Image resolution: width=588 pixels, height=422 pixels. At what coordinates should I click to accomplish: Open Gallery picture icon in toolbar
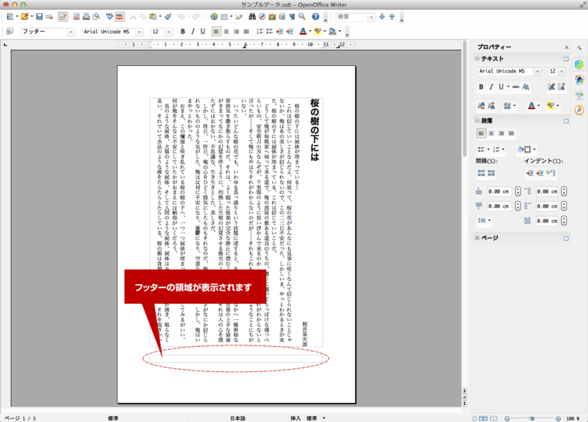point(272,16)
